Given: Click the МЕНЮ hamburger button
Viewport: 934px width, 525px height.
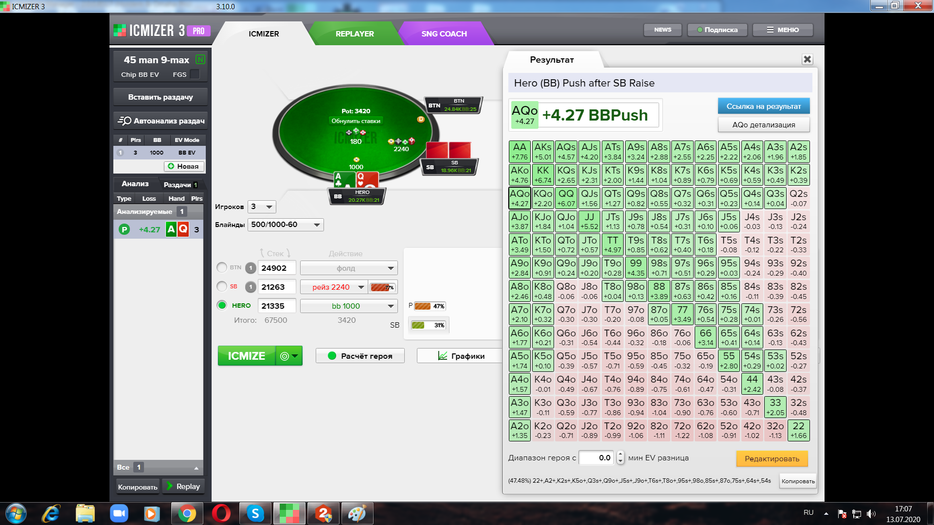Looking at the screenshot, I should [x=783, y=30].
